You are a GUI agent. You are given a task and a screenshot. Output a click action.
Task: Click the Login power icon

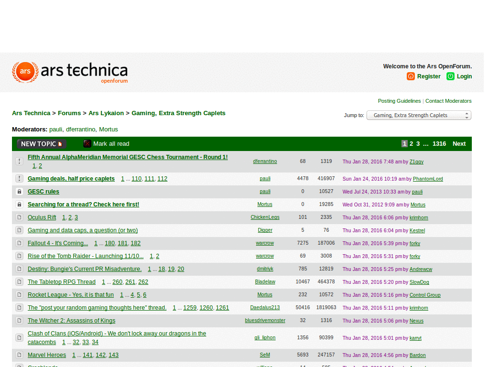coord(450,76)
